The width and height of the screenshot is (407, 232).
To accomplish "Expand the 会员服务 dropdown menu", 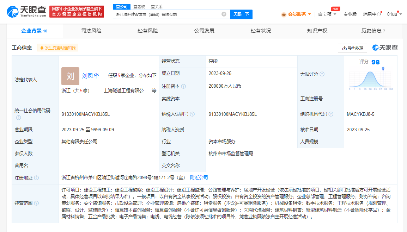I will pyautogui.click(x=297, y=14).
